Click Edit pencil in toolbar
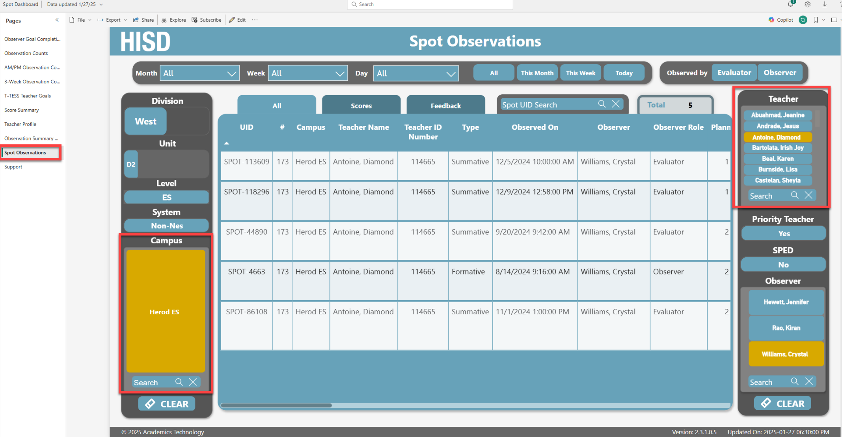 [237, 20]
